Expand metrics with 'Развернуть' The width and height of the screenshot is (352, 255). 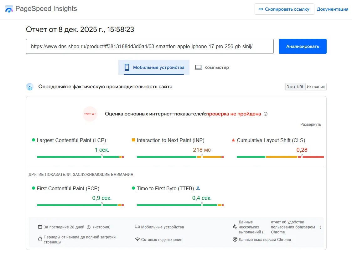[311, 124]
